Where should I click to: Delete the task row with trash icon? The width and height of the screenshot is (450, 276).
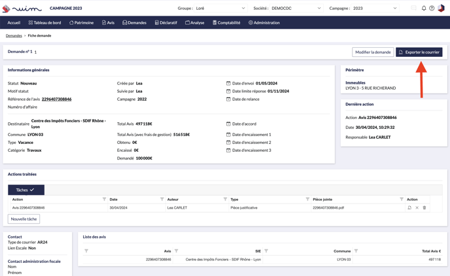pos(424,208)
